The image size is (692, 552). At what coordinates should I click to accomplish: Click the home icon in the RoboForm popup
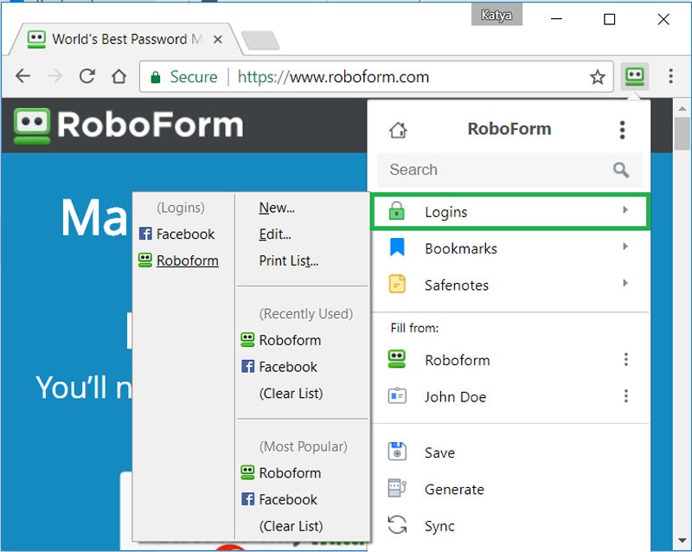398,131
